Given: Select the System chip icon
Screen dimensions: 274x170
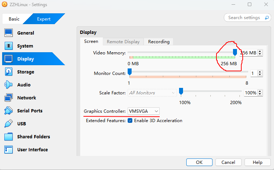Looking at the screenshot, I should click(9, 46).
